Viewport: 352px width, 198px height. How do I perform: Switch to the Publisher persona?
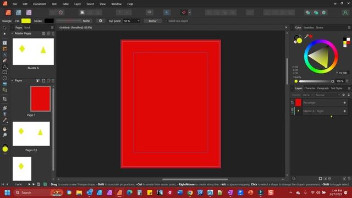pyautogui.click(x=8, y=12)
